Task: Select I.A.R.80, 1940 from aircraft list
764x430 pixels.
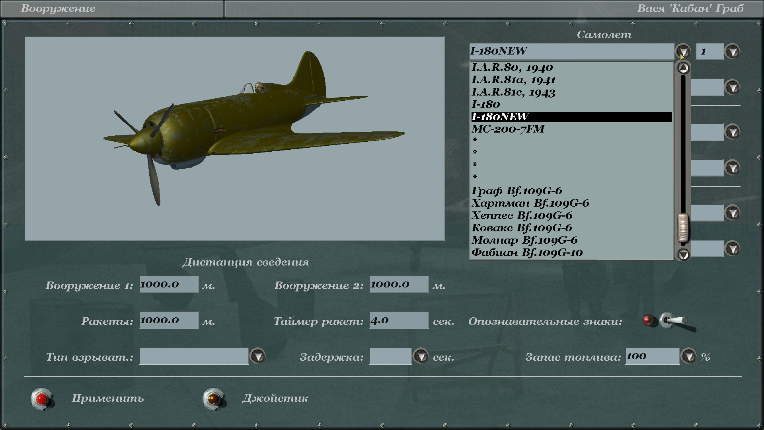Action: (x=512, y=67)
